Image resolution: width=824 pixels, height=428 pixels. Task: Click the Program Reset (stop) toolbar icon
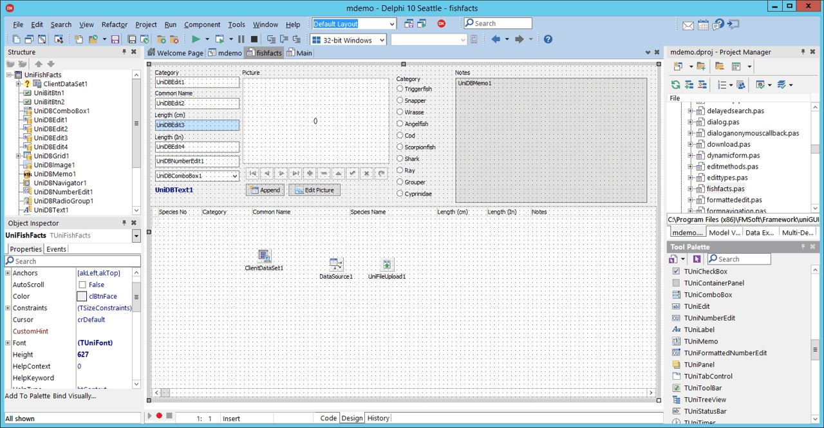pyautogui.click(x=252, y=39)
